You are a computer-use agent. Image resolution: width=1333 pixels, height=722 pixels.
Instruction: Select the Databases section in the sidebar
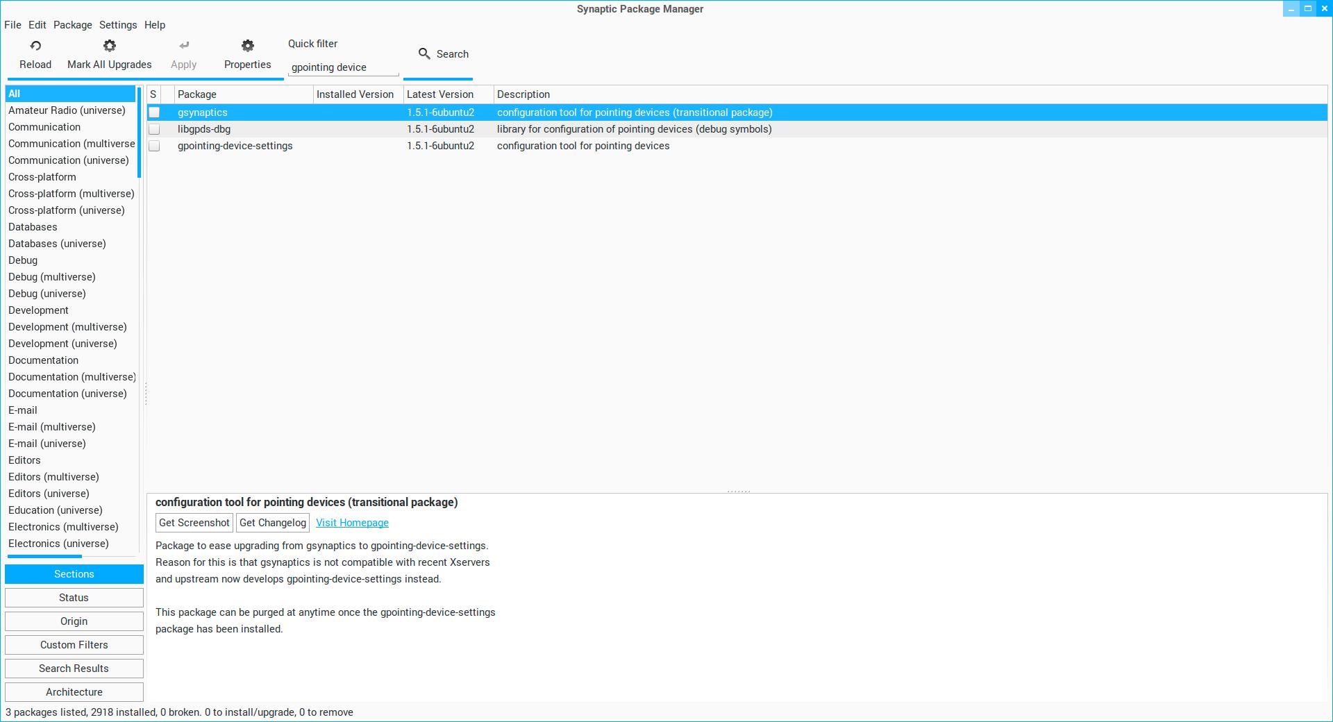tap(33, 227)
